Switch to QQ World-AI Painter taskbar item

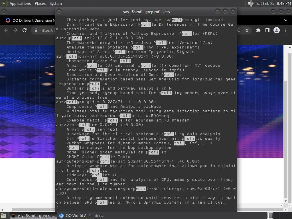pyautogui.click(x=82, y=216)
